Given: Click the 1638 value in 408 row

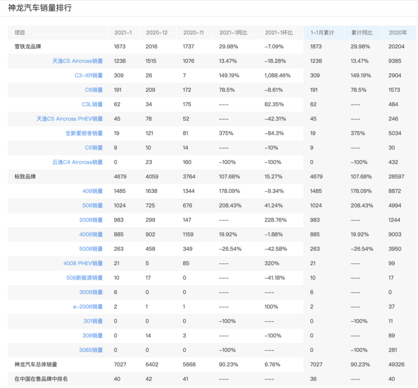Looking at the screenshot, I should pyautogui.click(x=151, y=191).
